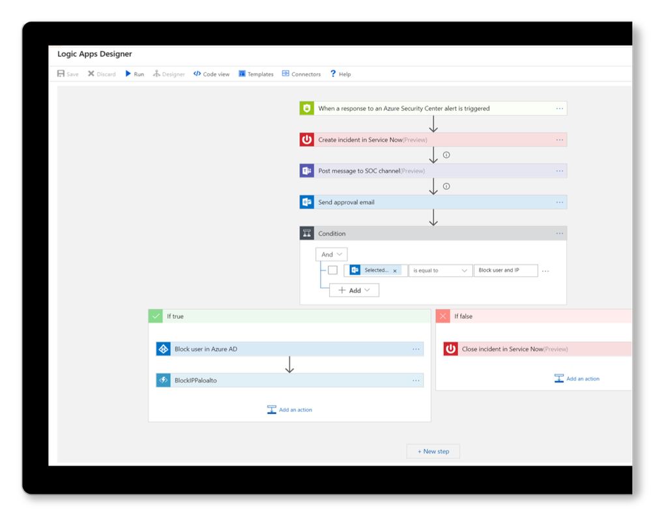Image resolution: width=651 pixels, height=517 pixels.
Task: Click Add an action under If true
Action: (x=289, y=409)
